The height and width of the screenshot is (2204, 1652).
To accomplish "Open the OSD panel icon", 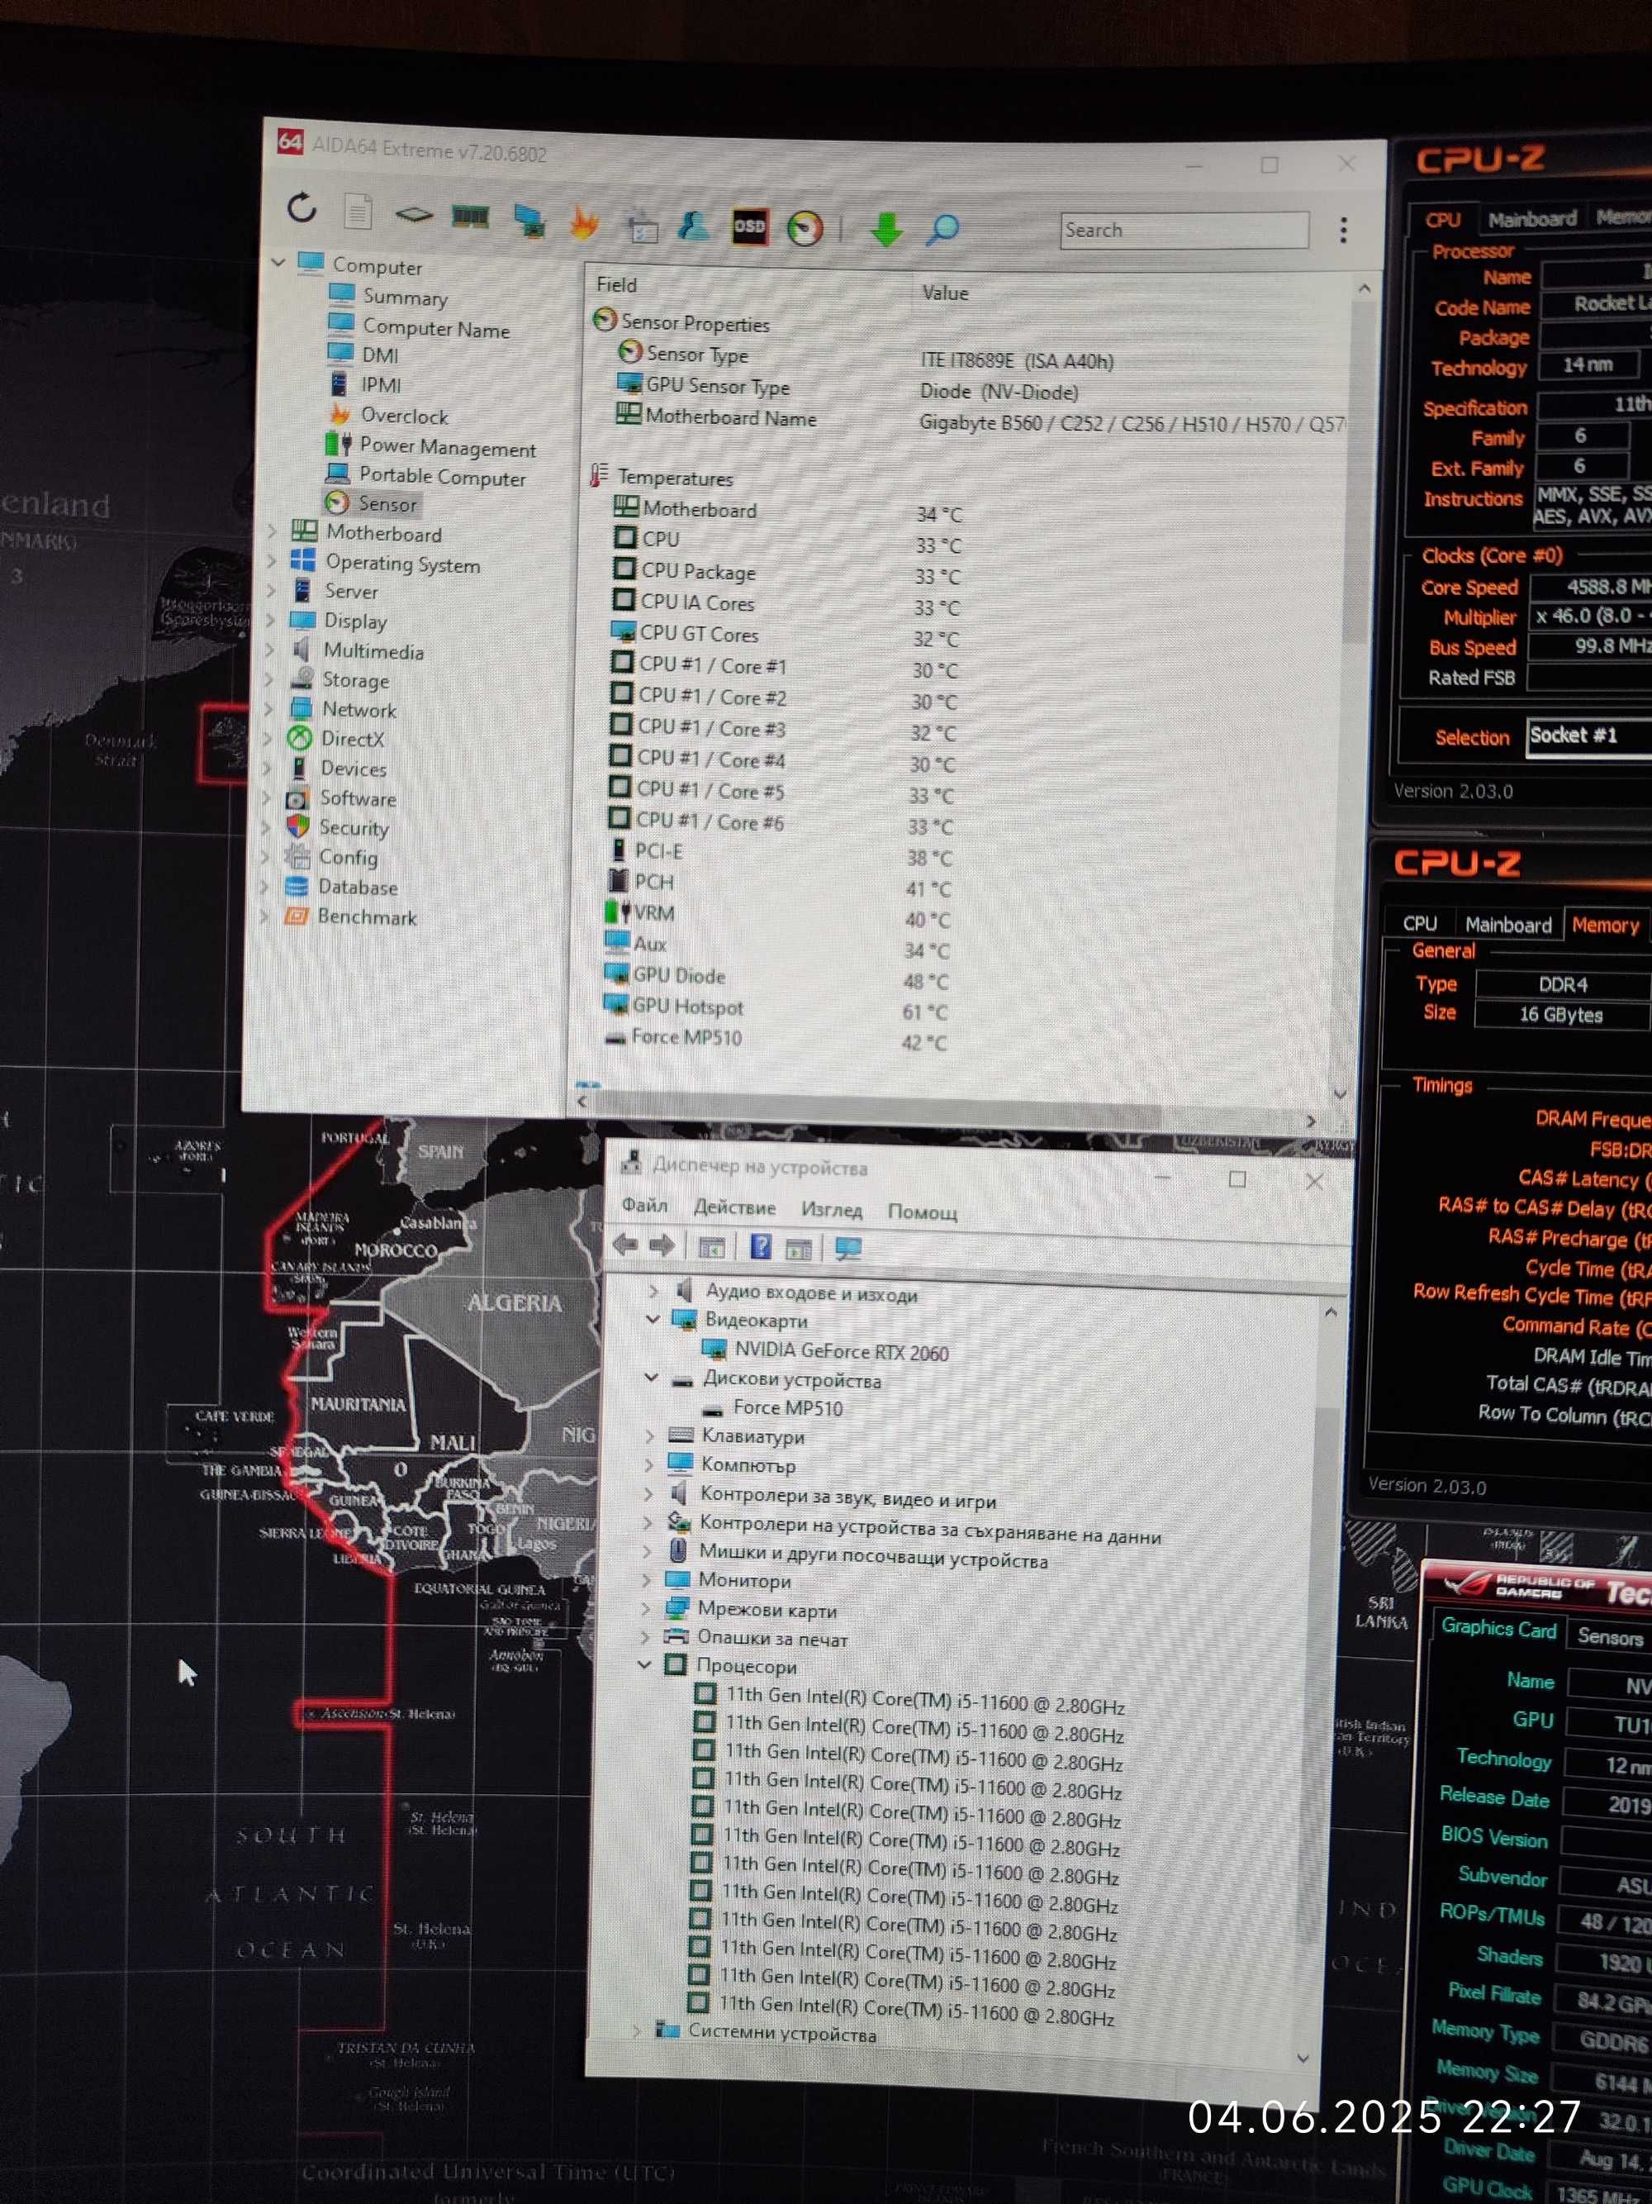I will pyautogui.click(x=749, y=226).
